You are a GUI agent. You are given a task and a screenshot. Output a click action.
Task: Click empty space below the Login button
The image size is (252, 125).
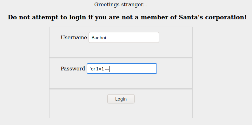[121, 111]
